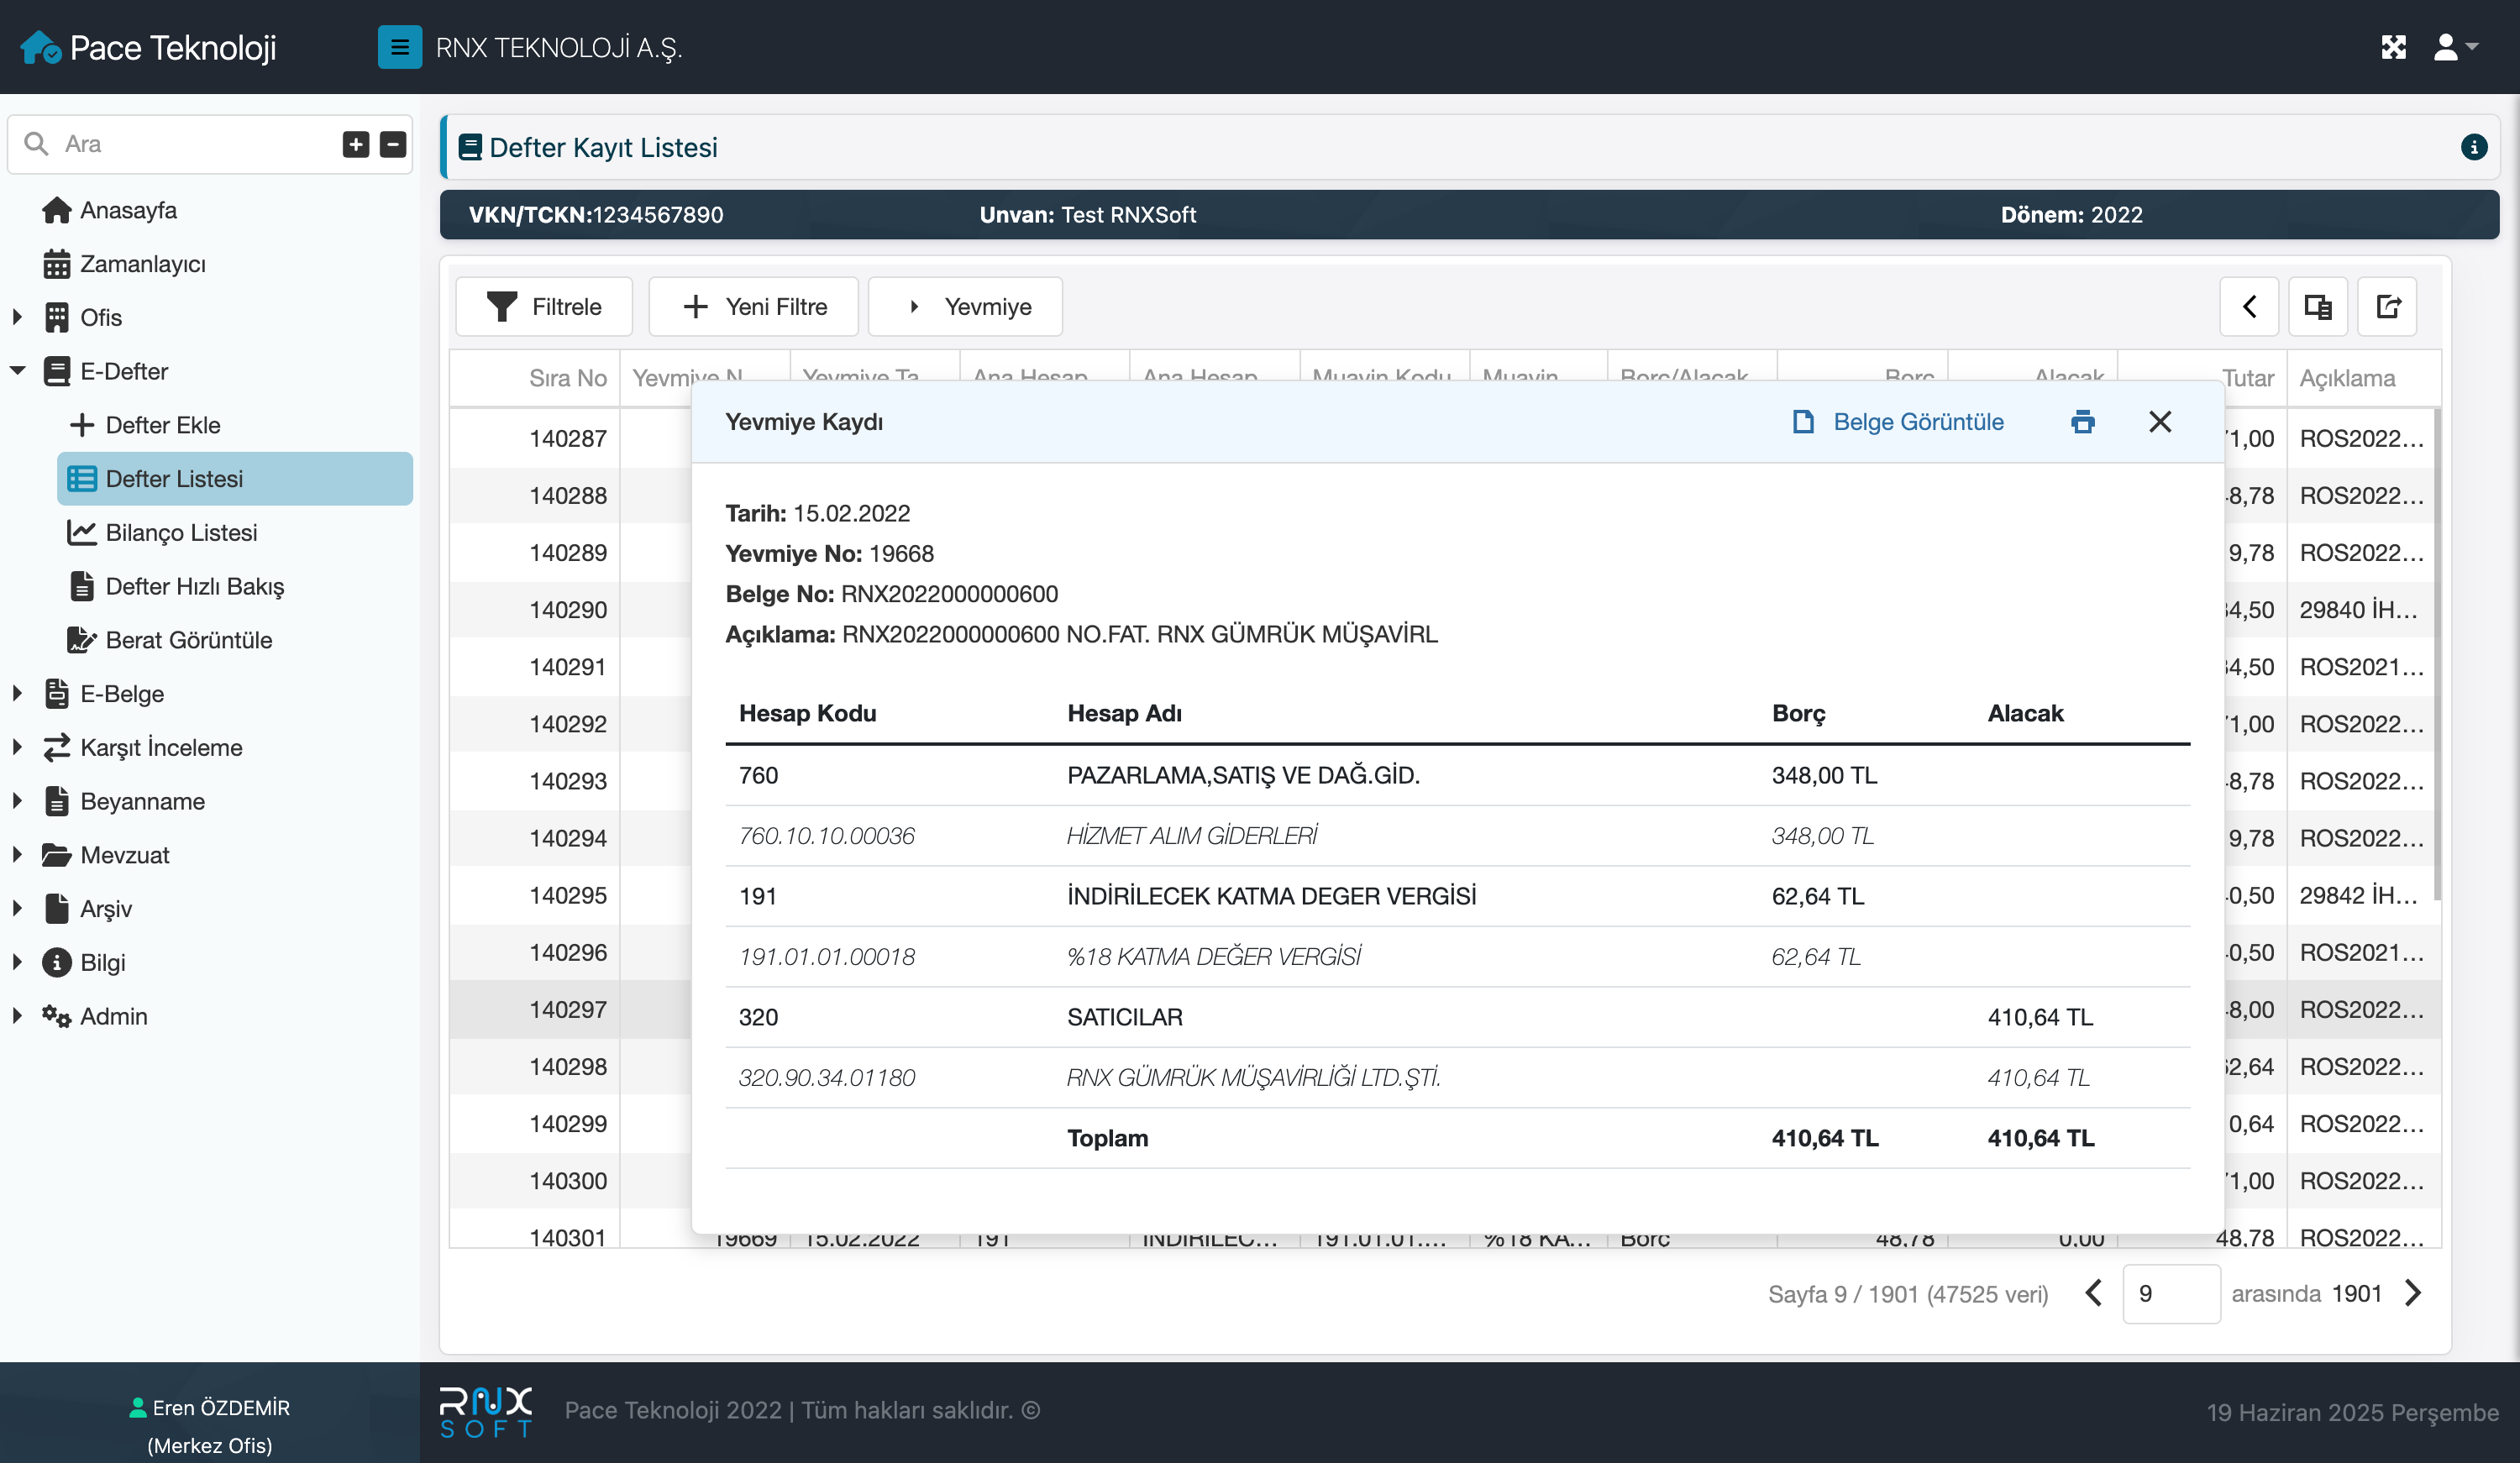Open Bilanço Listesi menu item
Image resolution: width=2520 pixels, height=1463 pixels.
[181, 532]
